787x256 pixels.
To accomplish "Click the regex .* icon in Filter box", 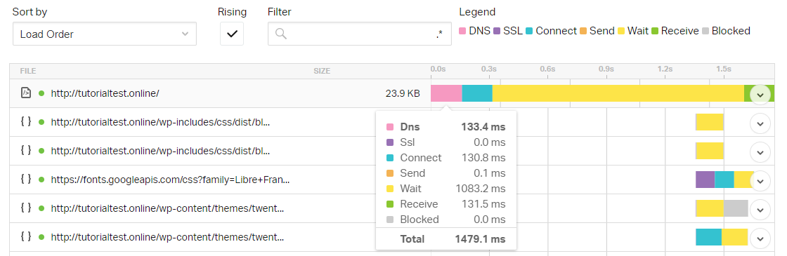I will pyautogui.click(x=440, y=34).
